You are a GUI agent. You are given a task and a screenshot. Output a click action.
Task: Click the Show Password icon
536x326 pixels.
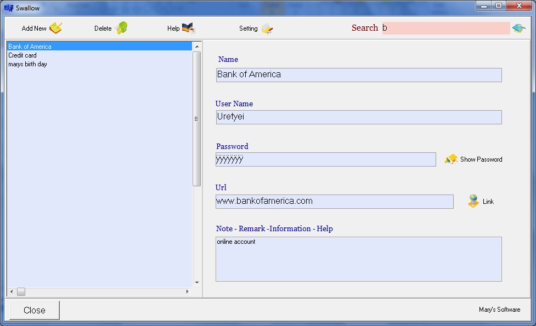(x=451, y=159)
